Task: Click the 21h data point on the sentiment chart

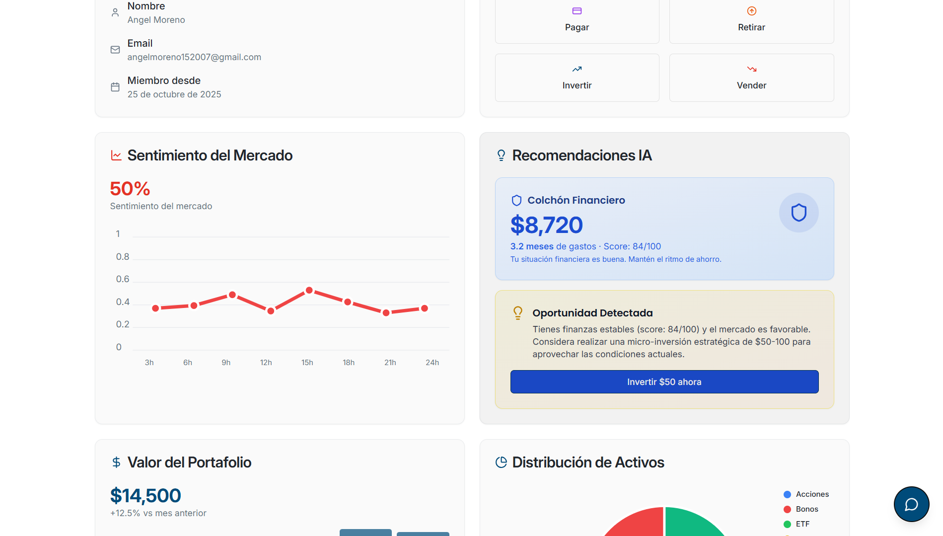Action: click(x=386, y=313)
